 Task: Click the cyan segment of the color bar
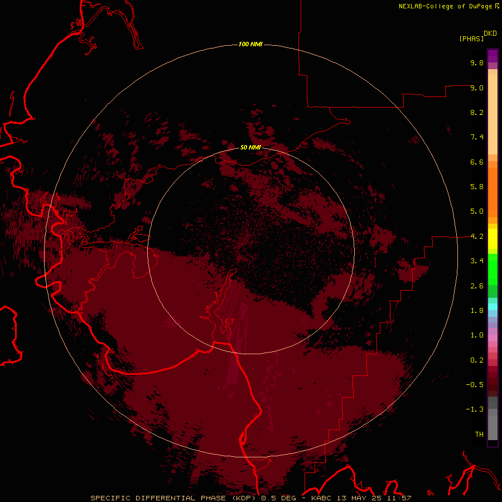pyautogui.click(x=493, y=307)
